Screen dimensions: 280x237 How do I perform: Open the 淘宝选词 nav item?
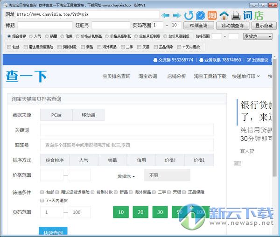click(147, 77)
